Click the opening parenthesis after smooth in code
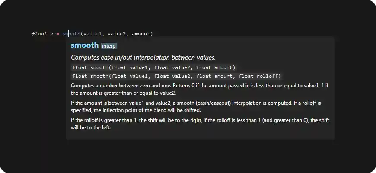Viewport: 376px width, 173px height. [82, 34]
